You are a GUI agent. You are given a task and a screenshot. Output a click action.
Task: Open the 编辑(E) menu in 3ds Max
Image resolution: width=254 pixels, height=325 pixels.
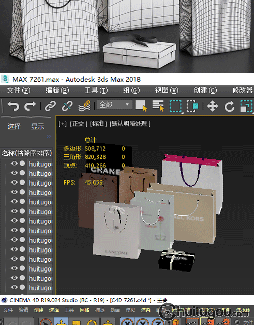[58, 90]
